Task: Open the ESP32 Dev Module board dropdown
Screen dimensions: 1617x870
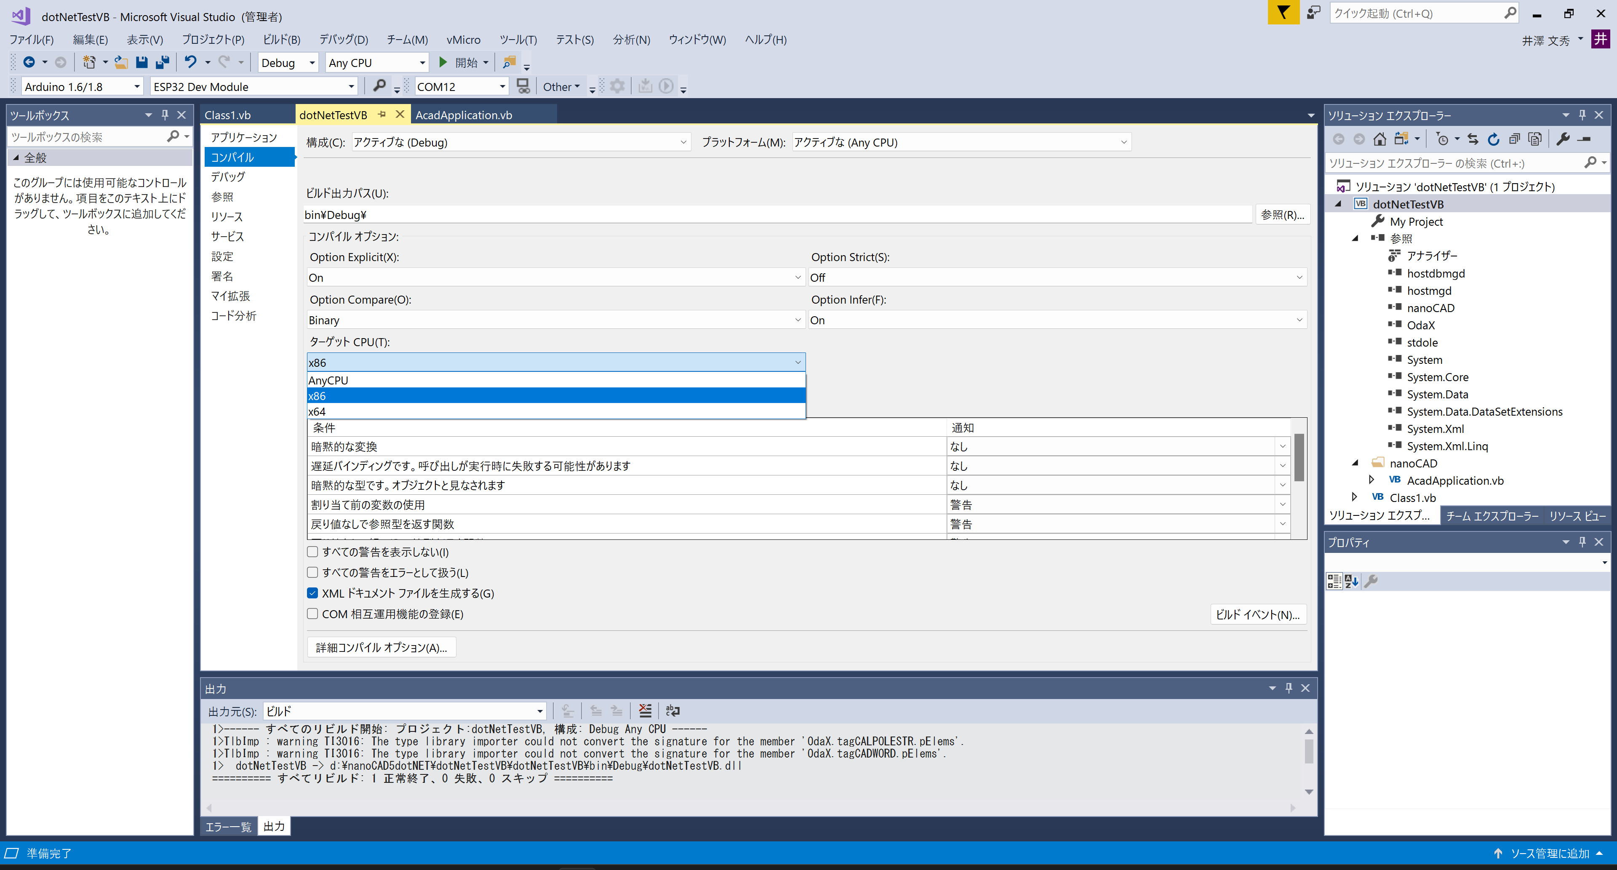Action: [x=254, y=86]
